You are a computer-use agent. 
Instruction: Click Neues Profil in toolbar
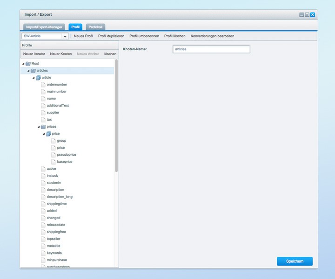(x=84, y=36)
